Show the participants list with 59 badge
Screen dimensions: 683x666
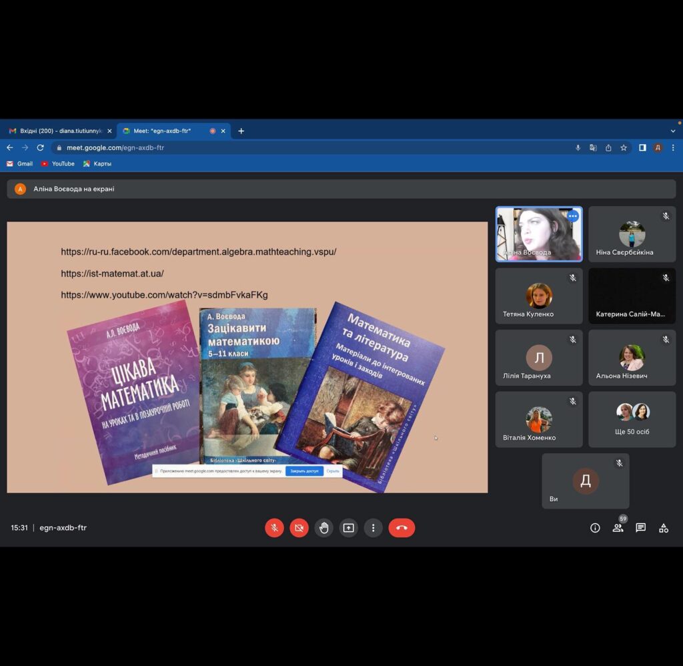point(618,528)
